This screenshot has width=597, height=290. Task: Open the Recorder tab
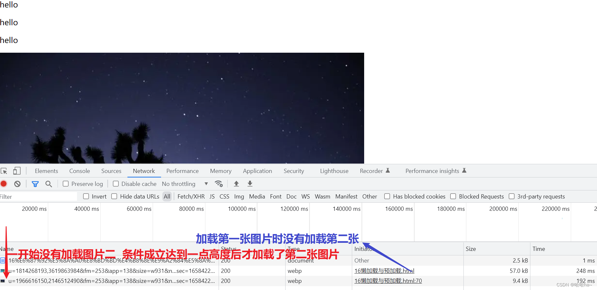click(375, 171)
